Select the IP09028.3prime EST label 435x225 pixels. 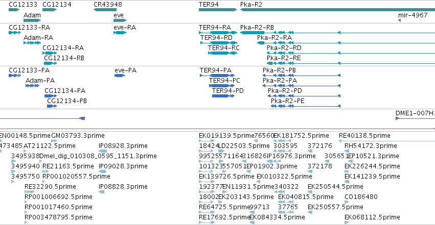click(123, 166)
